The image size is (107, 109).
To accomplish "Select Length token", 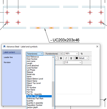I will coord(39,63).
